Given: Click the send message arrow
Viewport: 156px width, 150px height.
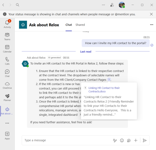Looking at the screenshot, I should pyautogui.click(x=145, y=140).
